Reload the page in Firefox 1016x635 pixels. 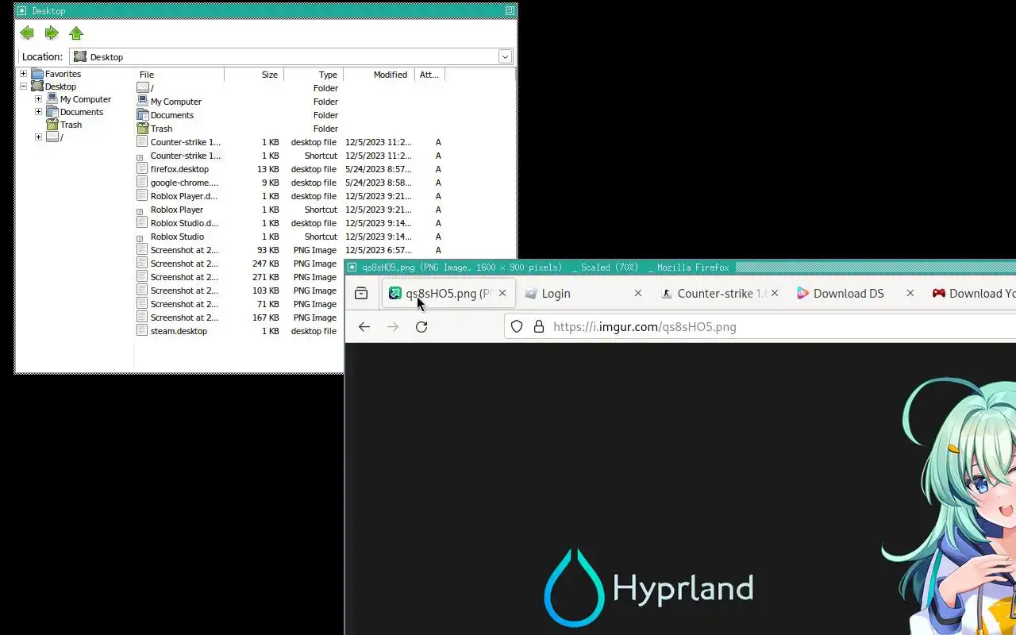click(421, 326)
